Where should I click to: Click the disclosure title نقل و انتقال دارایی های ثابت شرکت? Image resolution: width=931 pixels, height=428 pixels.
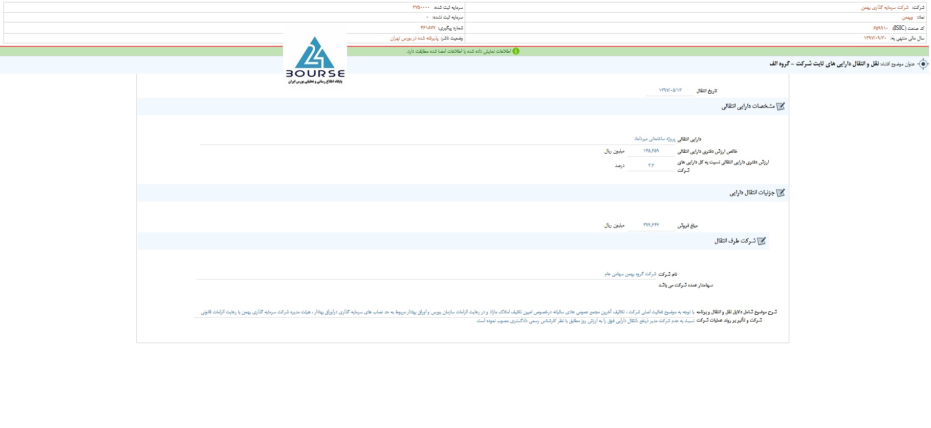[x=837, y=64]
